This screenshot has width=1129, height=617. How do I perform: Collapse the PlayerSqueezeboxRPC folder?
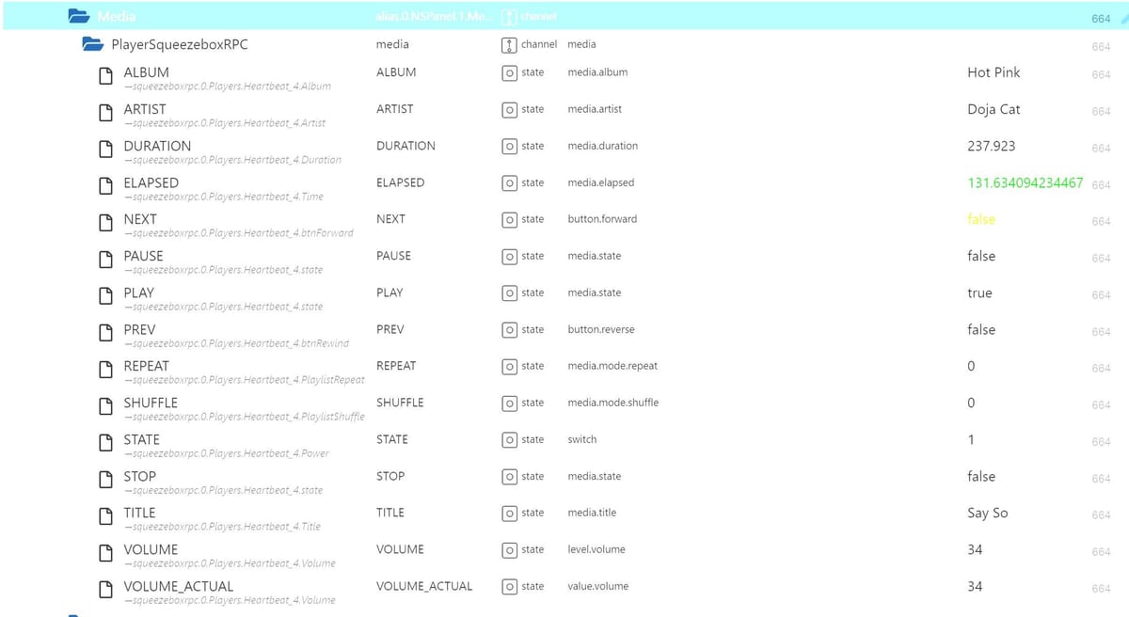click(92, 44)
